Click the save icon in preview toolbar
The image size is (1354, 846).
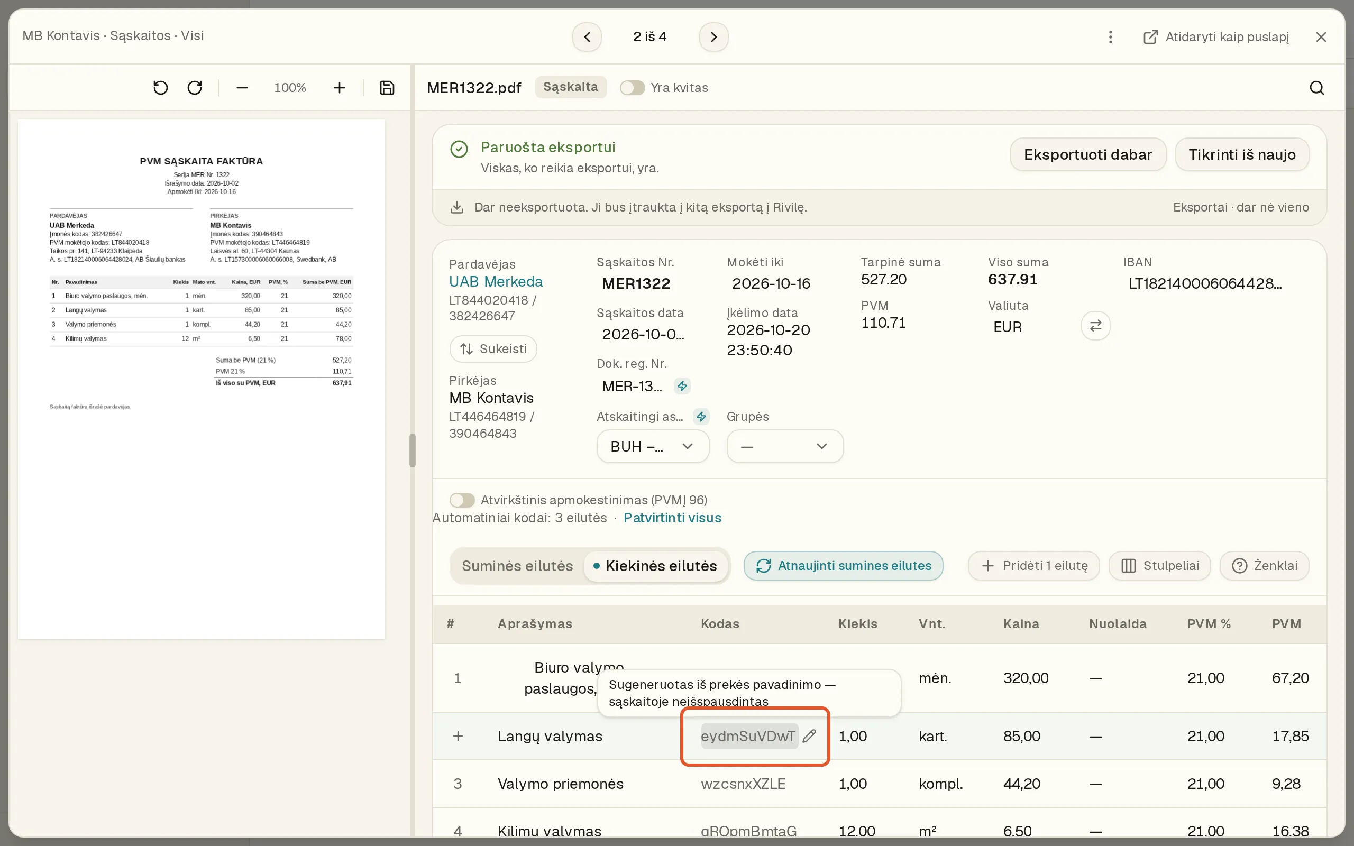click(387, 88)
